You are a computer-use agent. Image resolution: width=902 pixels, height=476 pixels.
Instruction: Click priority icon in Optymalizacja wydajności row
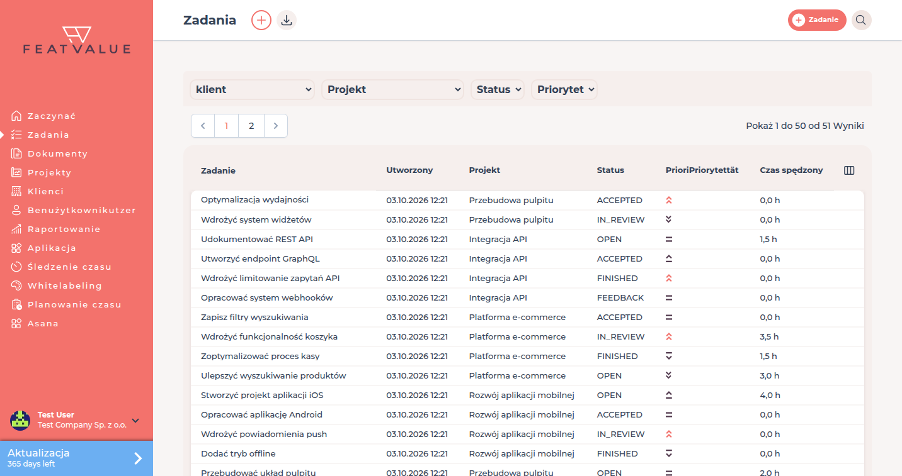[x=669, y=201]
